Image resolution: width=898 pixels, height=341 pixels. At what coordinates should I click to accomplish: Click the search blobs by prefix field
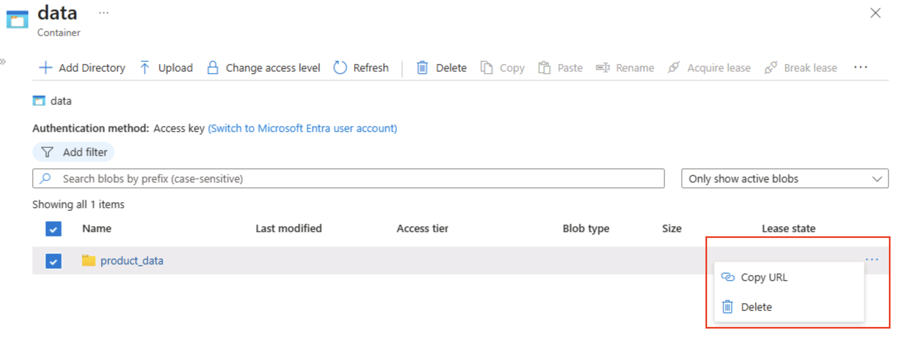point(349,179)
